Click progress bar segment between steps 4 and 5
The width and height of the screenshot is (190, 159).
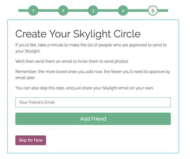coord(138,10)
